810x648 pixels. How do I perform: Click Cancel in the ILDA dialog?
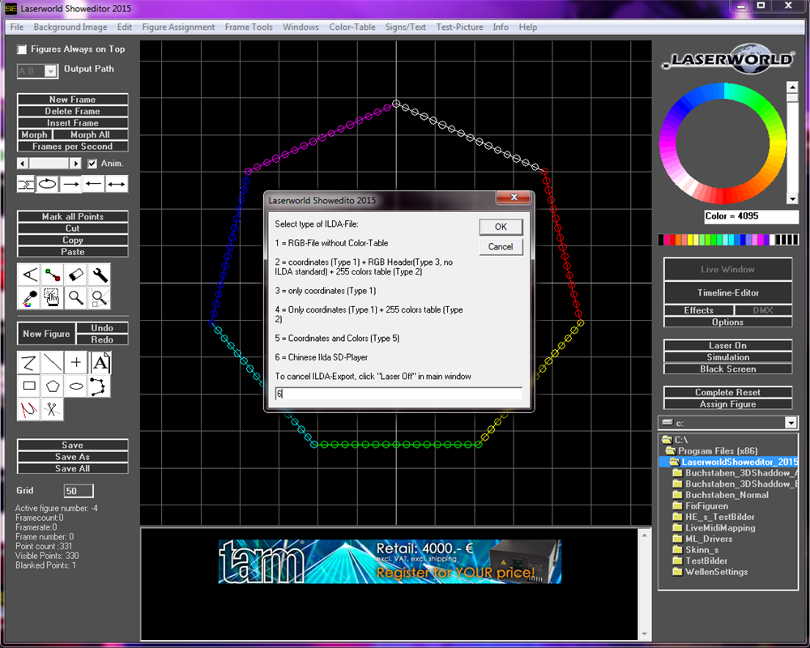coord(501,246)
